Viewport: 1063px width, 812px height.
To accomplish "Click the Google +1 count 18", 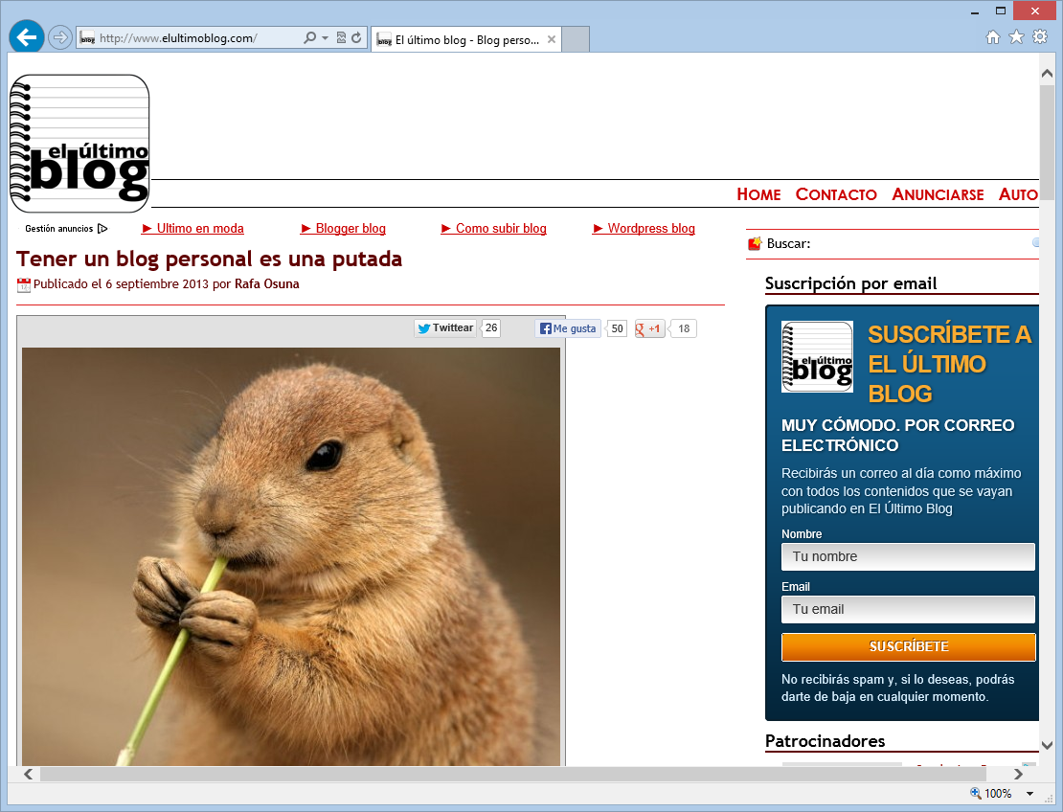I will coord(684,328).
